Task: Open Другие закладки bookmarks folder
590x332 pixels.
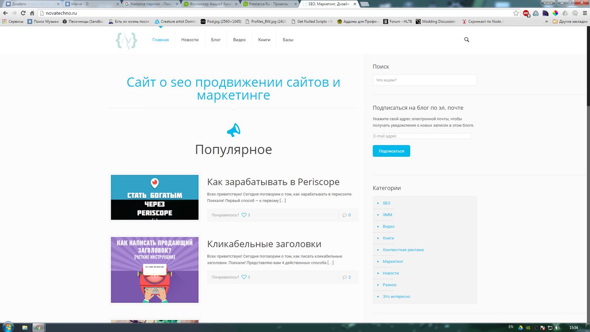Action: click(x=570, y=21)
